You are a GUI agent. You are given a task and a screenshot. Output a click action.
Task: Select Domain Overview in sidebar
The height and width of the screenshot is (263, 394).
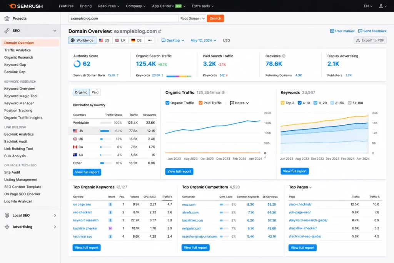pyautogui.click(x=30, y=43)
